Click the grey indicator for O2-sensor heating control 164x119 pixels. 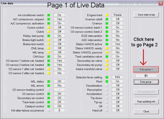tap(48, 90)
